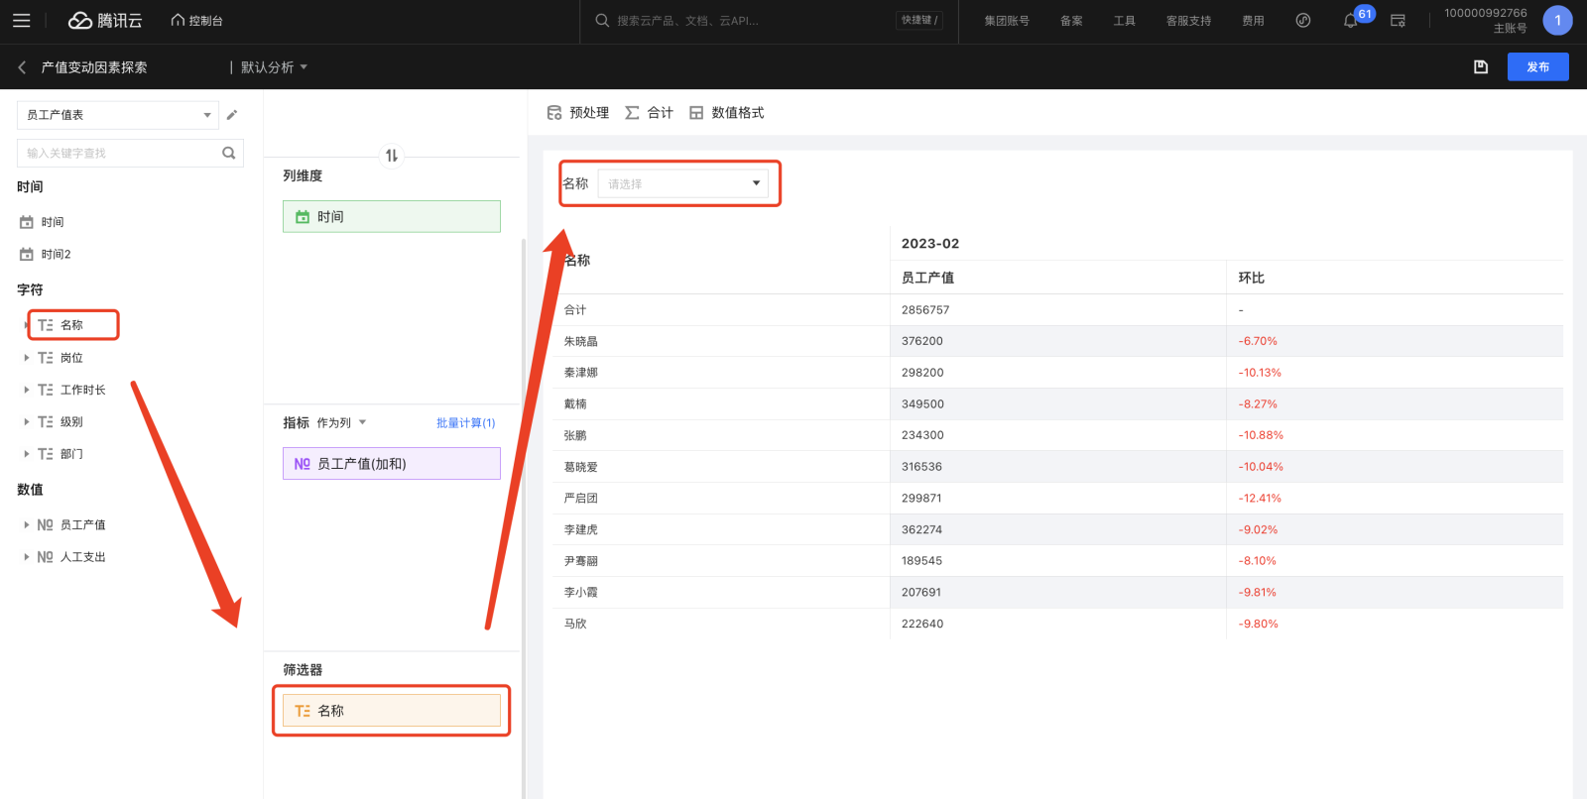Expand the 级别 field

click(x=27, y=422)
